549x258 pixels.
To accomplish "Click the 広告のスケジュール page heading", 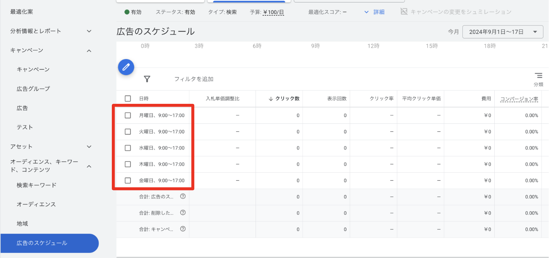I will click(156, 31).
